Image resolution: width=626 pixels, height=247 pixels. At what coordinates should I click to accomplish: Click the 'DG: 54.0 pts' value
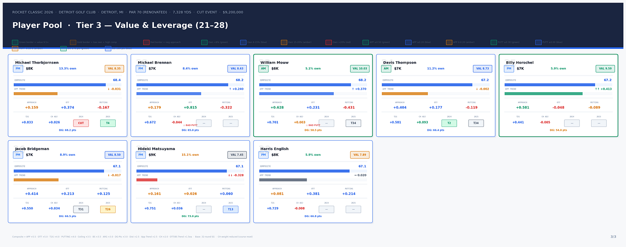click(x=558, y=130)
